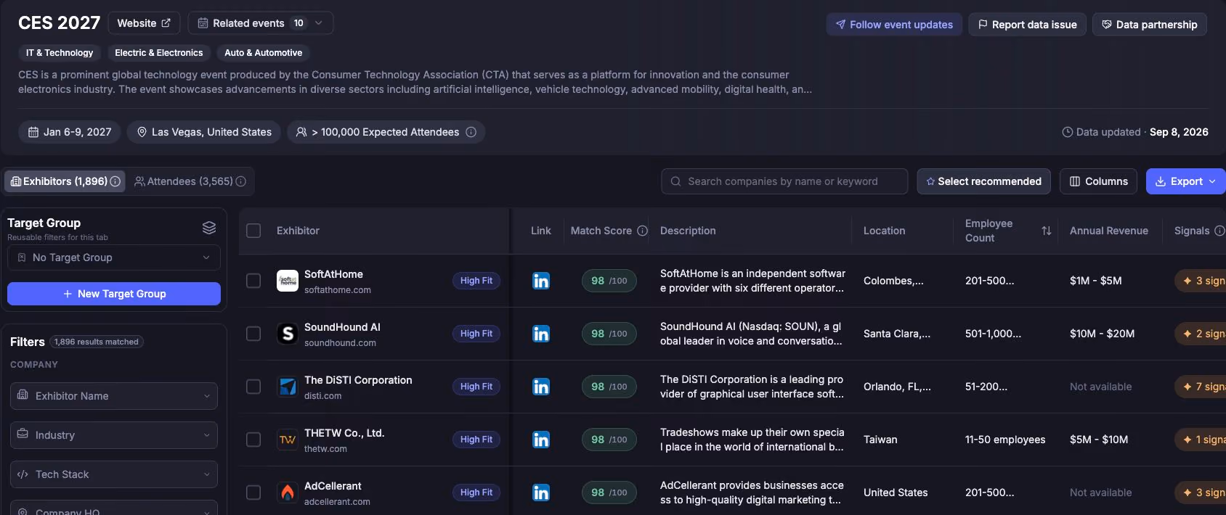Viewport: 1226px width, 515px height.
Task: Click Select recommended button
Action: point(984,181)
